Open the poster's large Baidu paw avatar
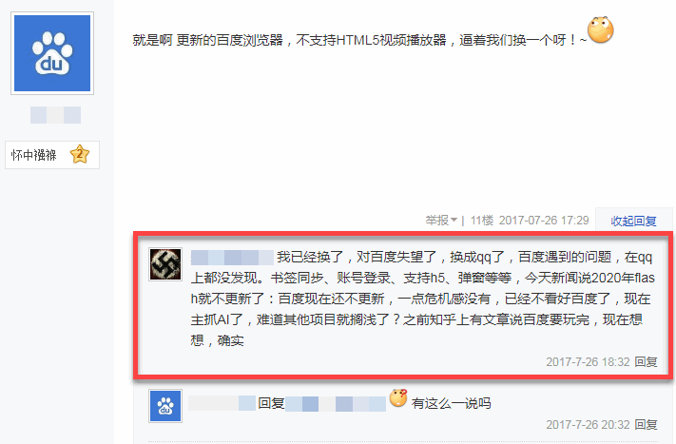The width and height of the screenshot is (676, 444). [x=52, y=53]
